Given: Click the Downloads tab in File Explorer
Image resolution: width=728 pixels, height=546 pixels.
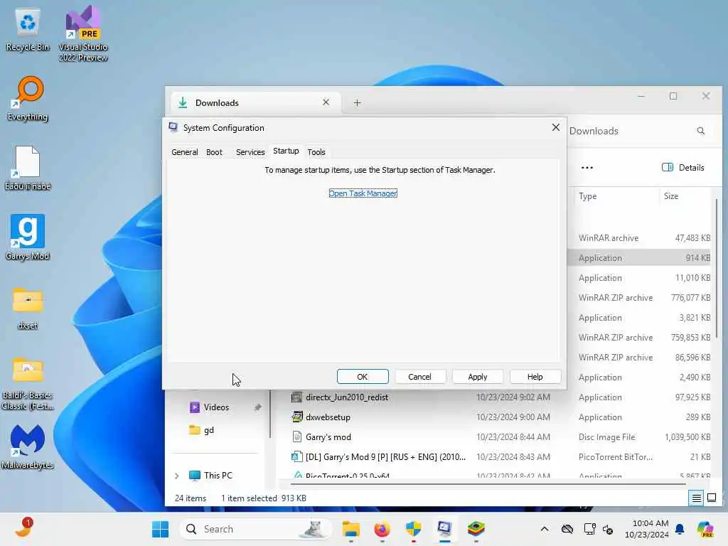Looking at the screenshot, I should point(255,102).
